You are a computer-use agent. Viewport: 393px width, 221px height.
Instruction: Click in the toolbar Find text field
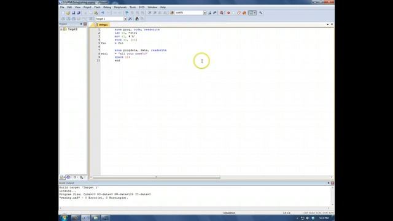click(189, 12)
